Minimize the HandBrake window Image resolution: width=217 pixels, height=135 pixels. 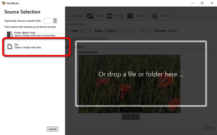tap(193, 3)
